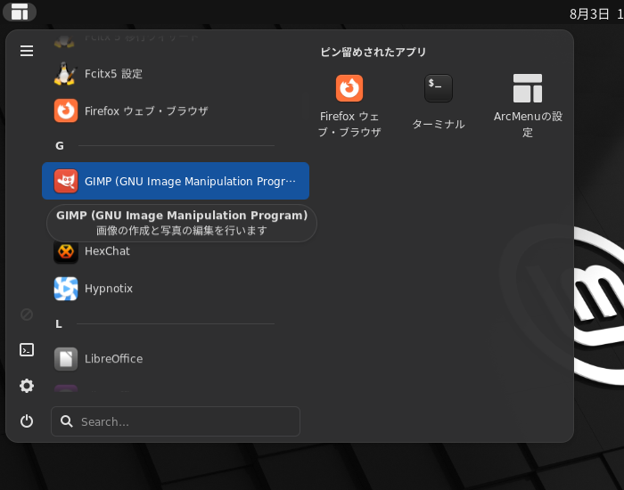This screenshot has height=490, width=624.
Task: Click the L section header
Action: pos(59,324)
